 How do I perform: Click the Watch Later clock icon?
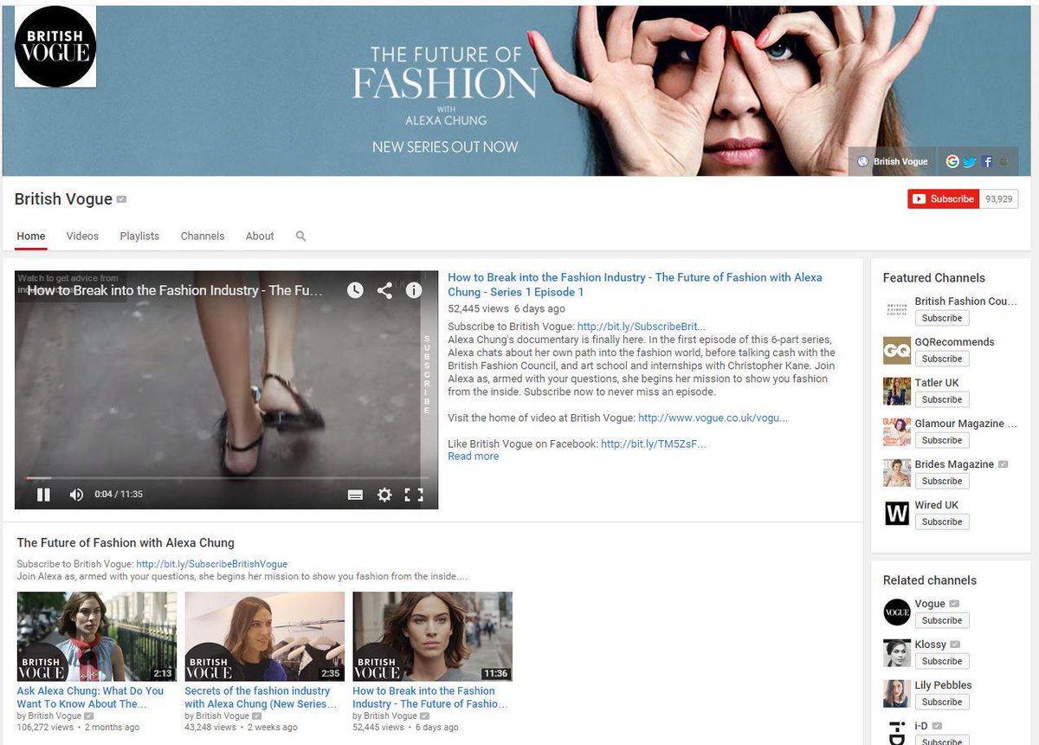pyautogui.click(x=355, y=290)
